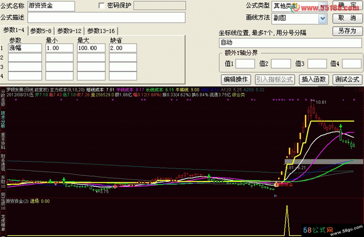Viewport: 364px width, 237px height.
Task: Click the 坐标线位置 field containing 自动
Action: (290, 43)
